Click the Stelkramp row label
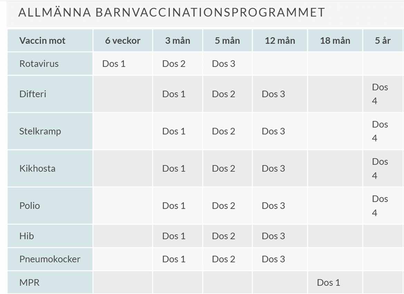The image size is (404, 294). click(x=40, y=131)
